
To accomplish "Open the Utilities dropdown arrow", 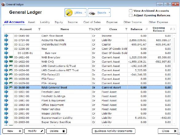I will click(x=85, y=13).
